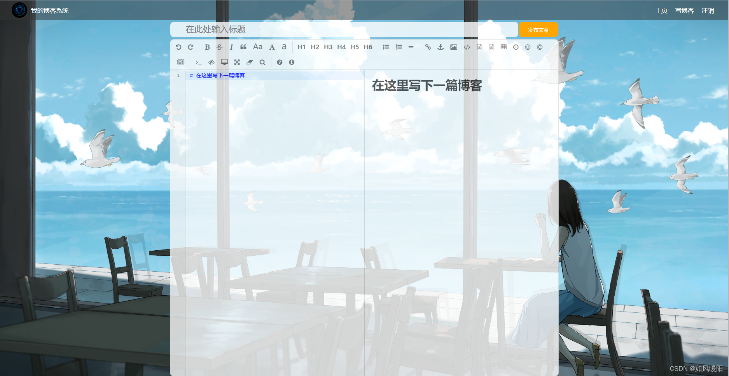Go to 主页 in the navigation bar

[x=661, y=10]
